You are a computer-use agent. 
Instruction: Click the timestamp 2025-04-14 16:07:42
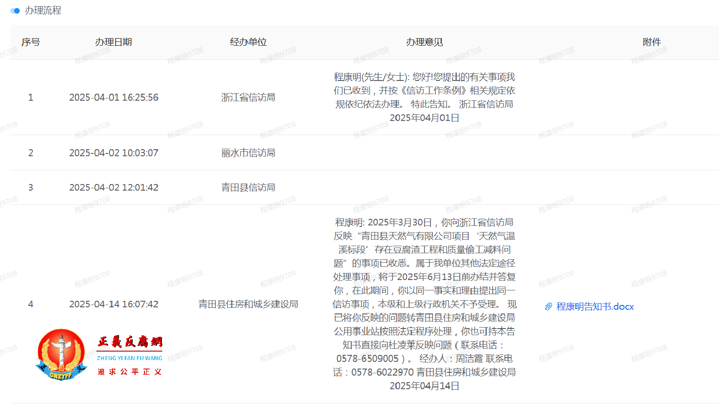114,304
